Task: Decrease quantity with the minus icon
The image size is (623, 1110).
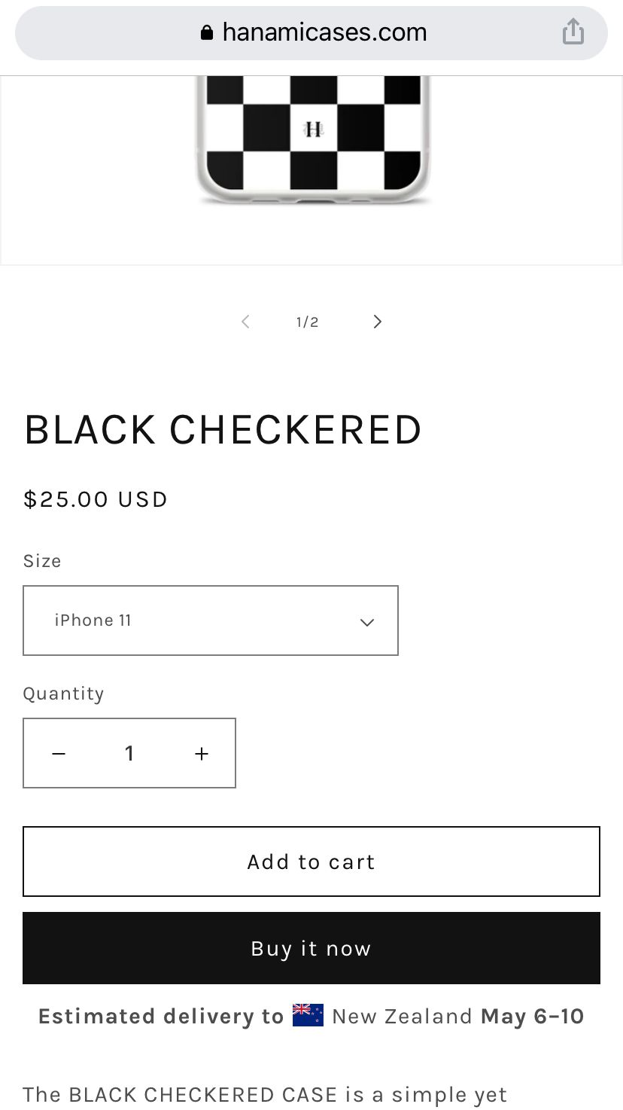Action: tap(59, 753)
